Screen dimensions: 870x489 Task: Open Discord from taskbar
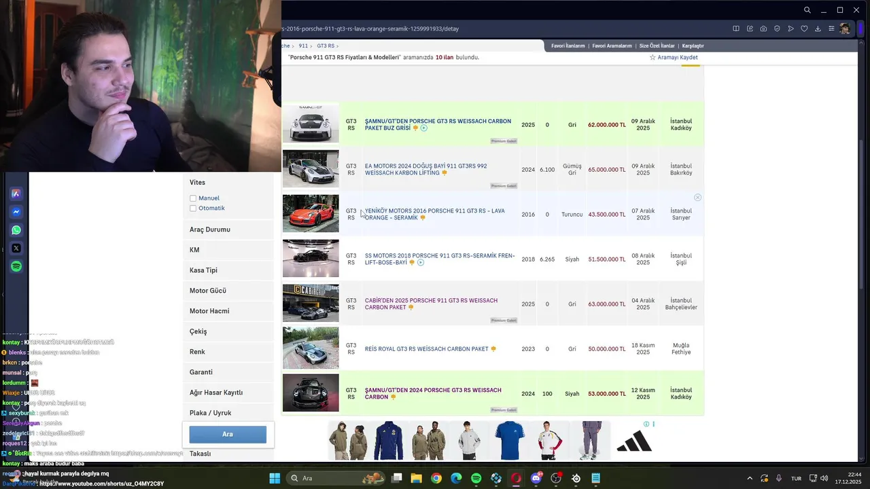point(536,478)
